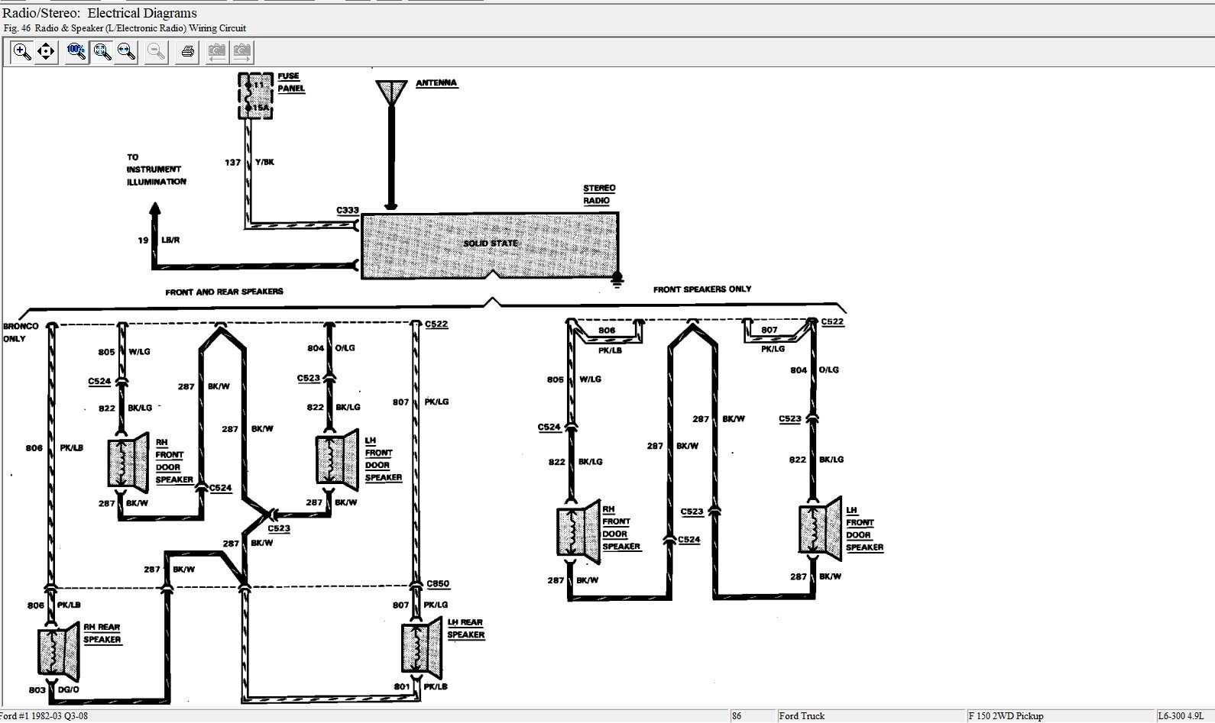Click the 'Radio/Stereo: Electrical Diagrams' heading
1215x723 pixels.
pos(99,13)
